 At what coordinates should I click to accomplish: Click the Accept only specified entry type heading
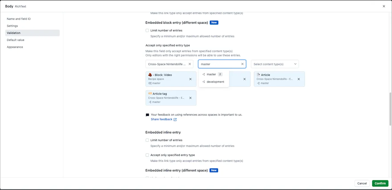click(x=167, y=45)
